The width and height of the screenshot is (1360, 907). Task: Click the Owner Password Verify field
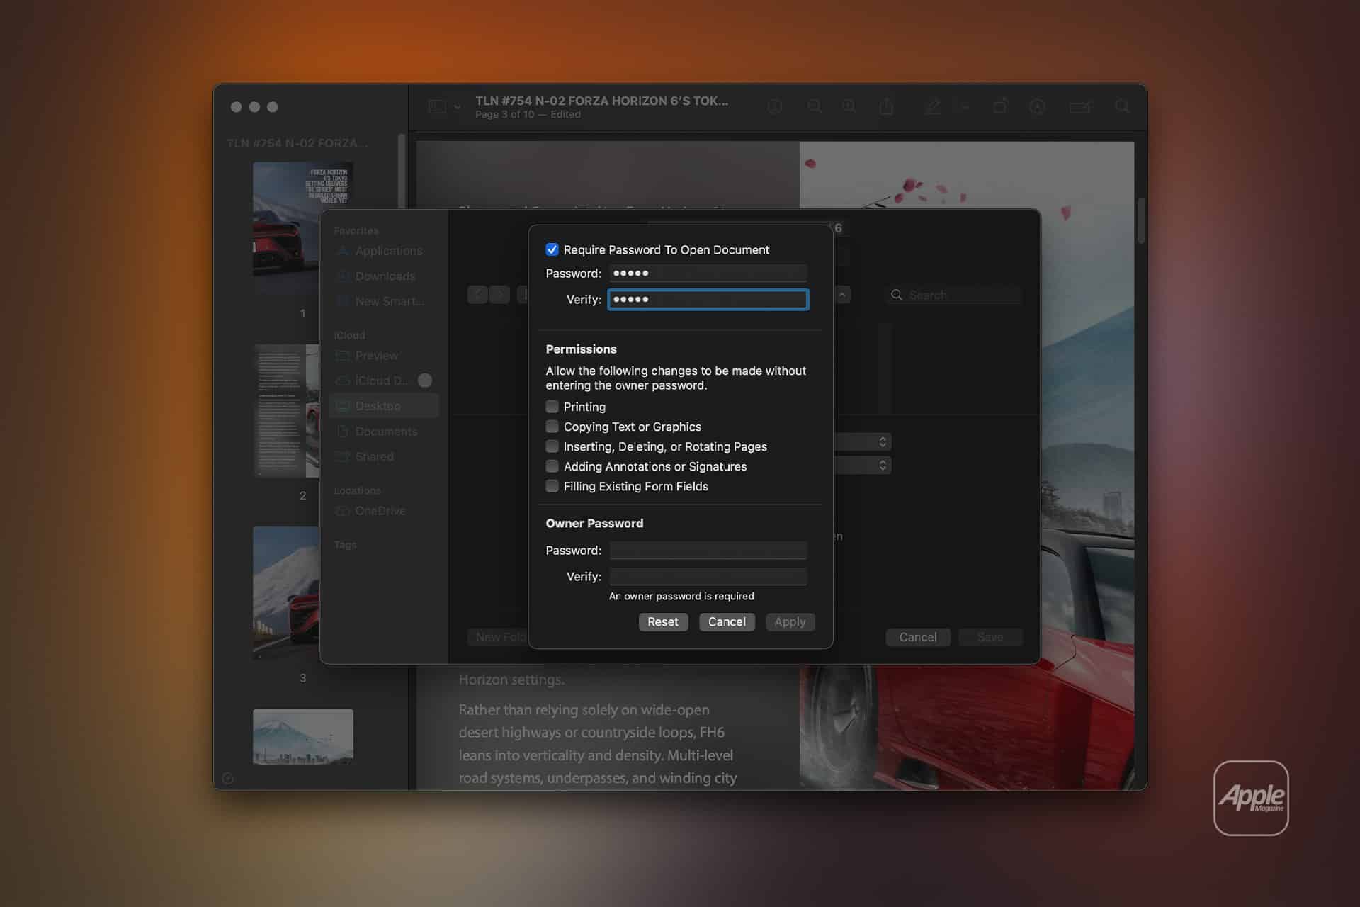[708, 576]
